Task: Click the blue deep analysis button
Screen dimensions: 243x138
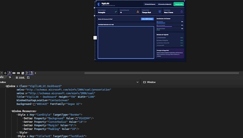Action: click(x=147, y=19)
